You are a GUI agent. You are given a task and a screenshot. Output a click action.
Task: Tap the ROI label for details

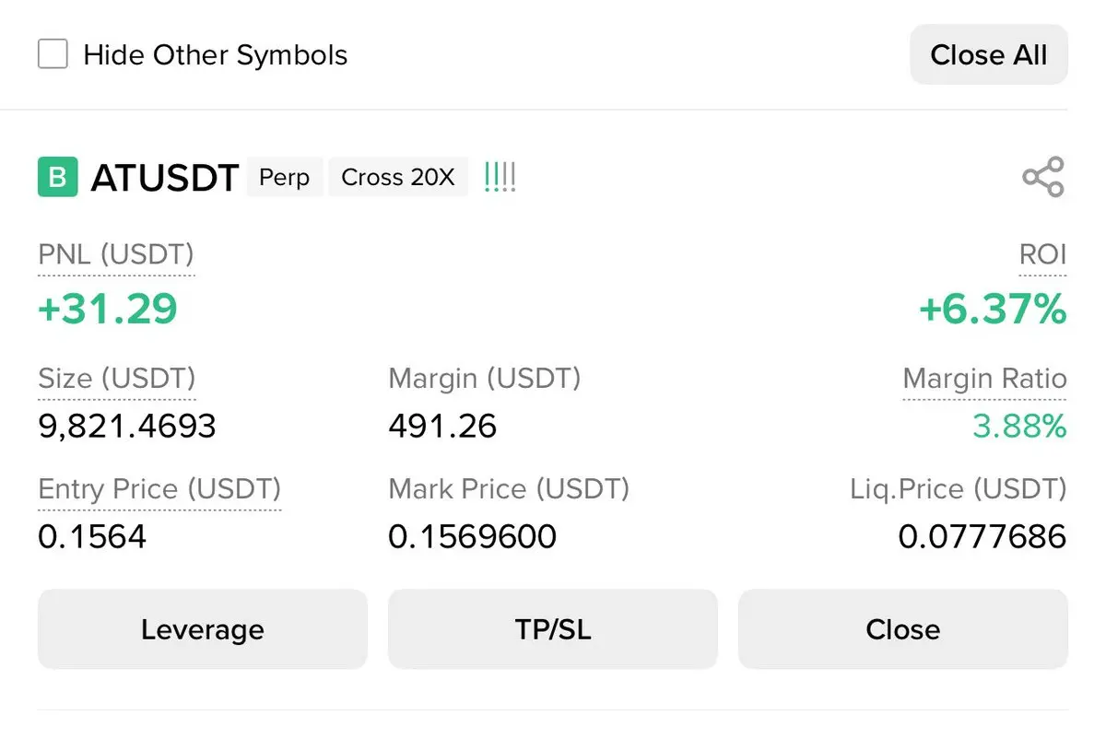(1042, 255)
